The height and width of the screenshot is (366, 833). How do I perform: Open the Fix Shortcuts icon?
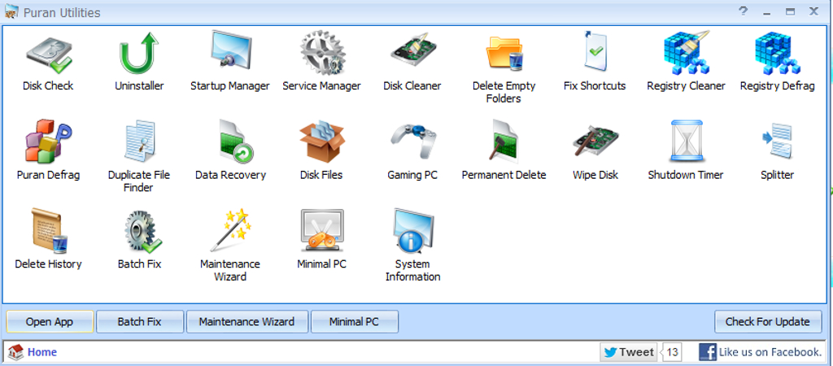tap(595, 51)
